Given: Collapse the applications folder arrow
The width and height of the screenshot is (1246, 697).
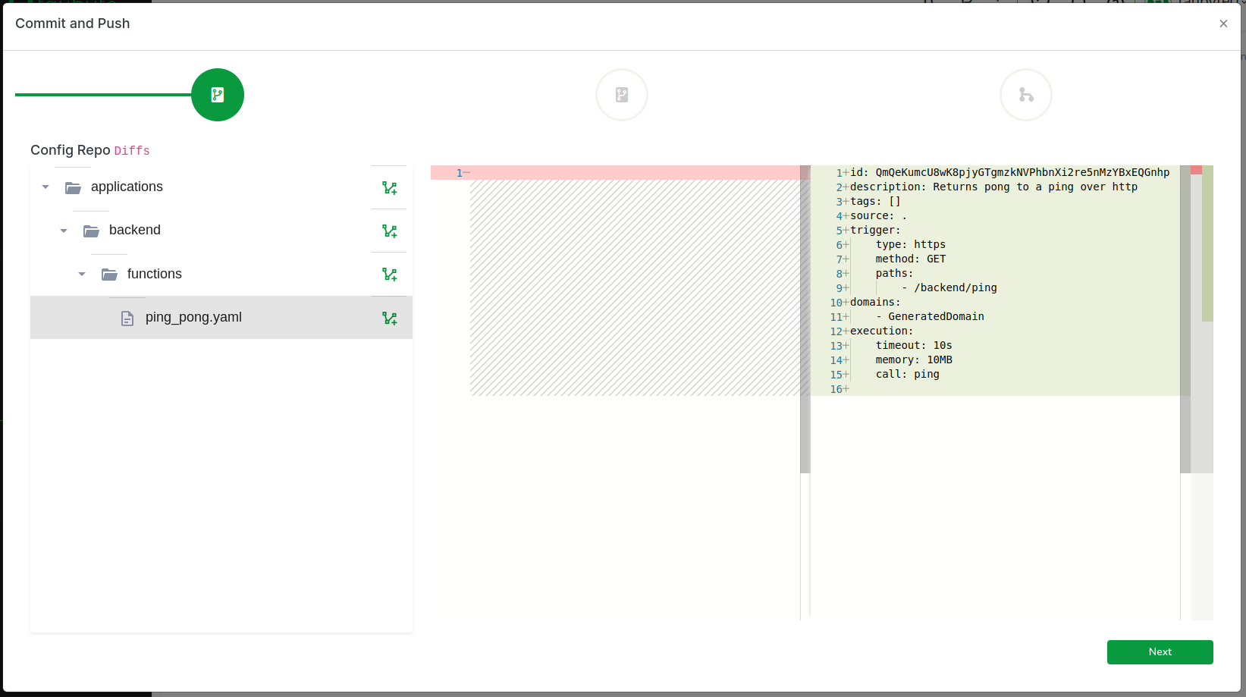Looking at the screenshot, I should [x=46, y=187].
